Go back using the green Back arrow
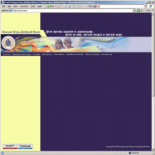155x155 pixels. pos(48,6)
